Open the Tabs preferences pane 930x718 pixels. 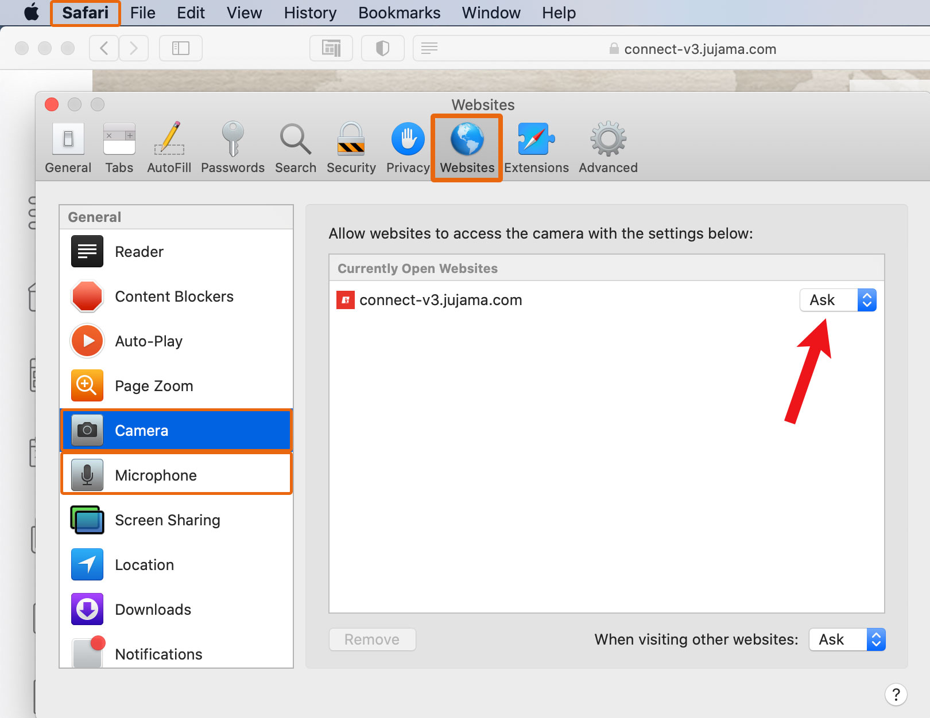click(119, 148)
